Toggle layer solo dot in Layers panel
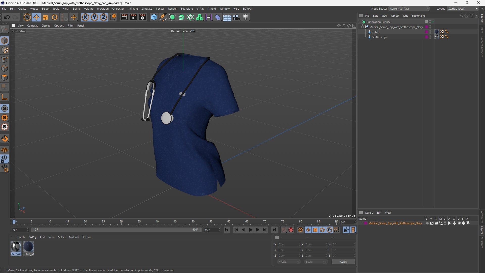Image resolution: width=485 pixels, height=273 pixels. [x=427, y=223]
